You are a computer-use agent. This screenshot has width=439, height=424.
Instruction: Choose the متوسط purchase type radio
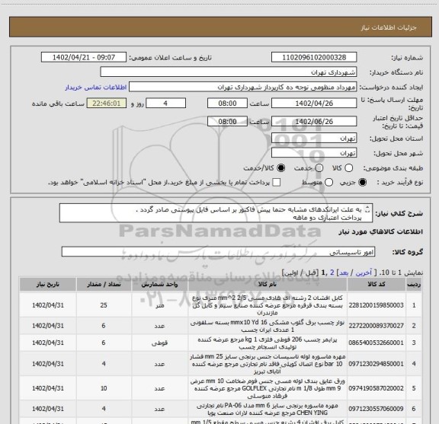(x=328, y=183)
